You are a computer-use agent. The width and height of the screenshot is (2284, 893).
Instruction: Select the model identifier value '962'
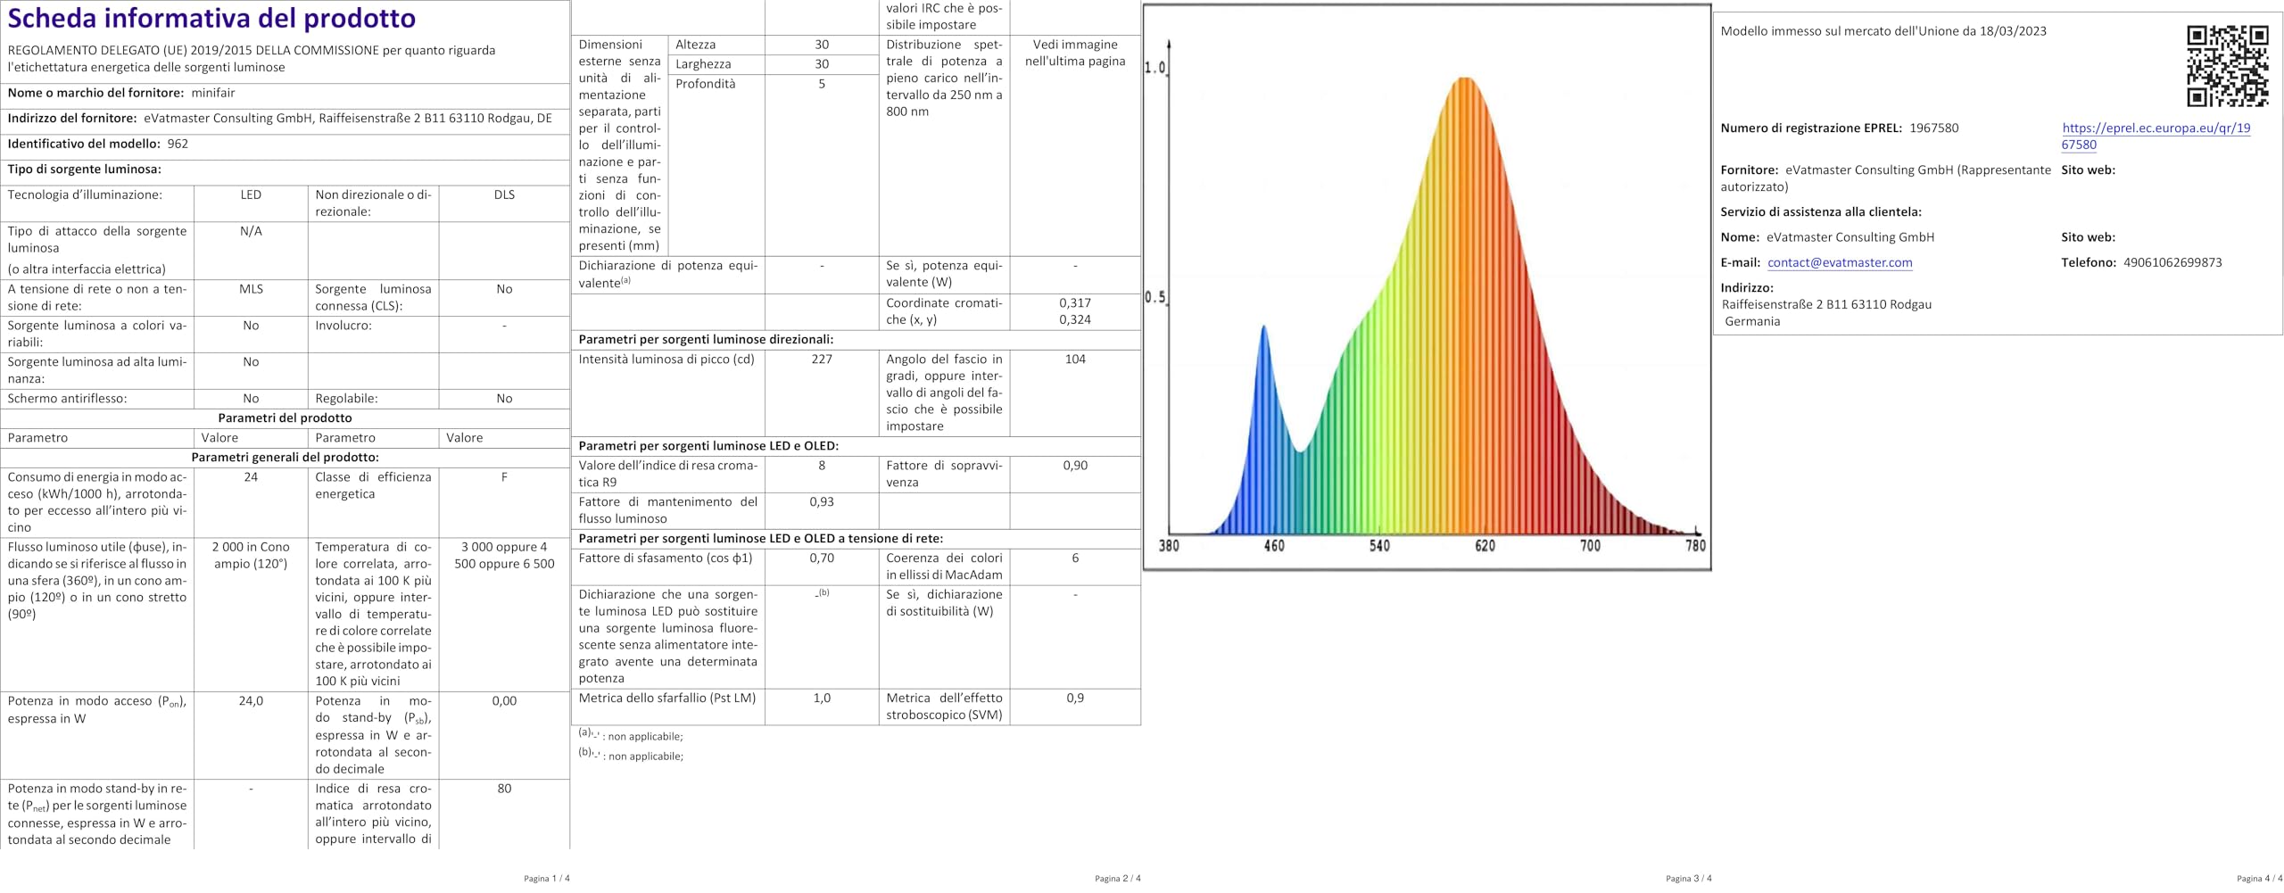(x=178, y=144)
